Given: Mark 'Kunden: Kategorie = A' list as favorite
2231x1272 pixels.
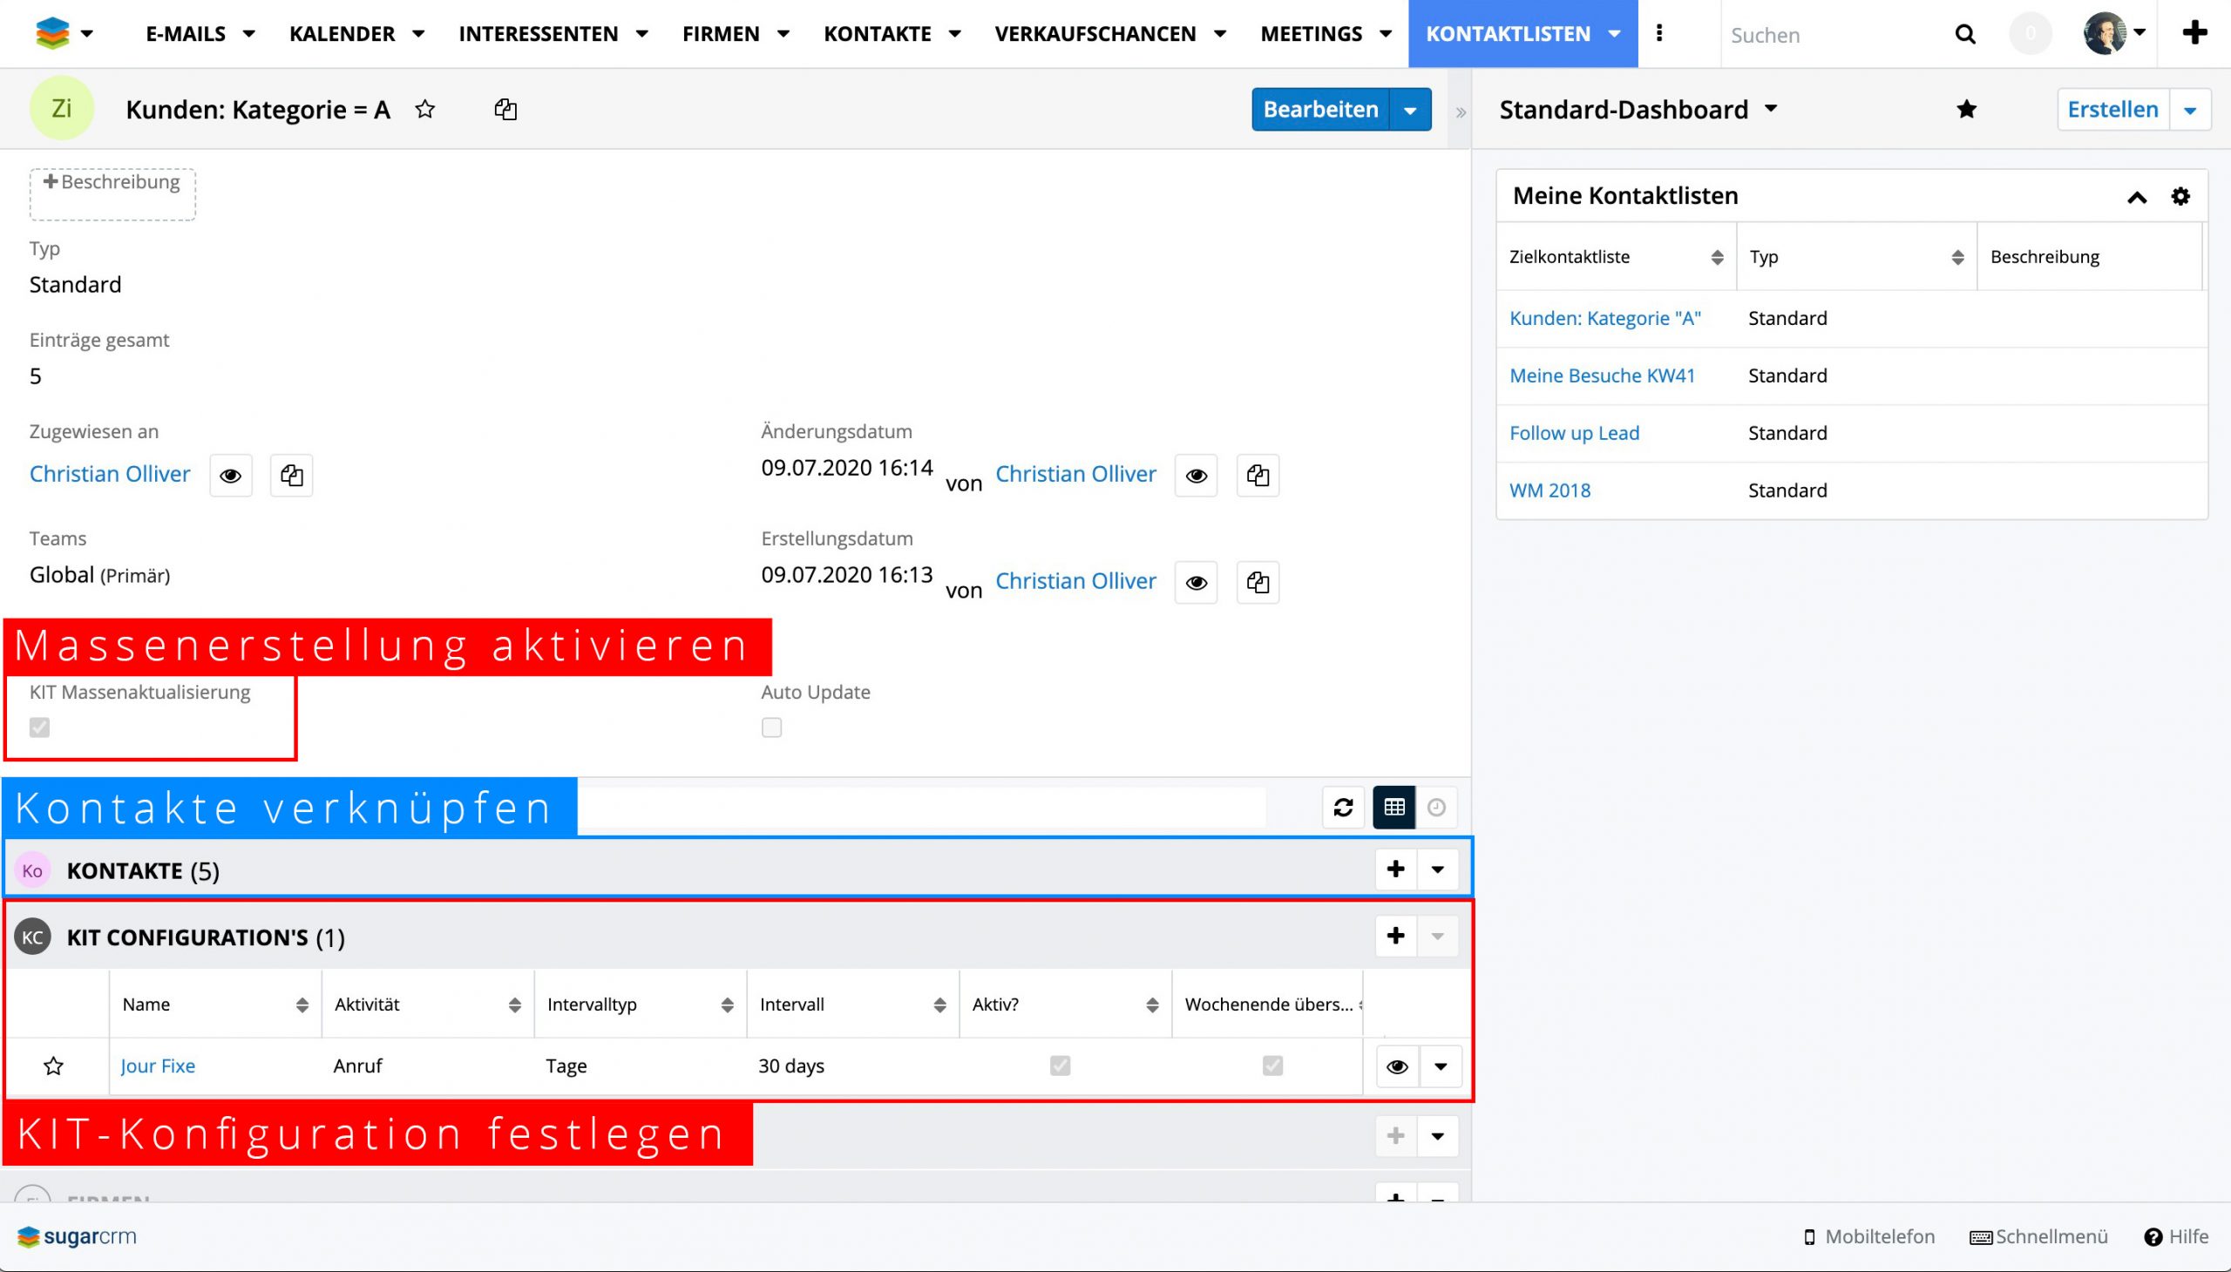Looking at the screenshot, I should point(424,109).
